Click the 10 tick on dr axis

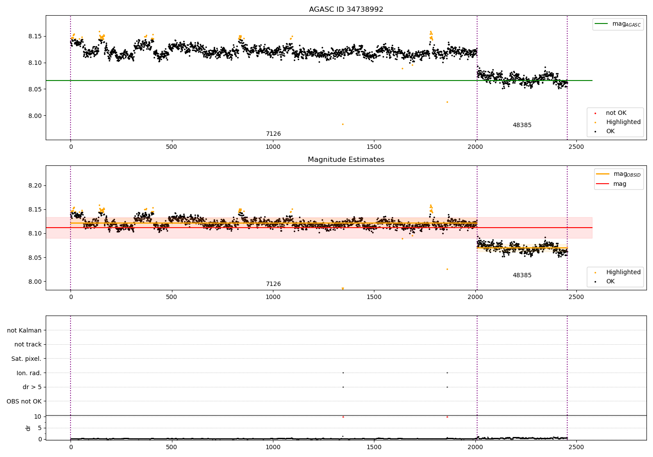(x=37, y=417)
